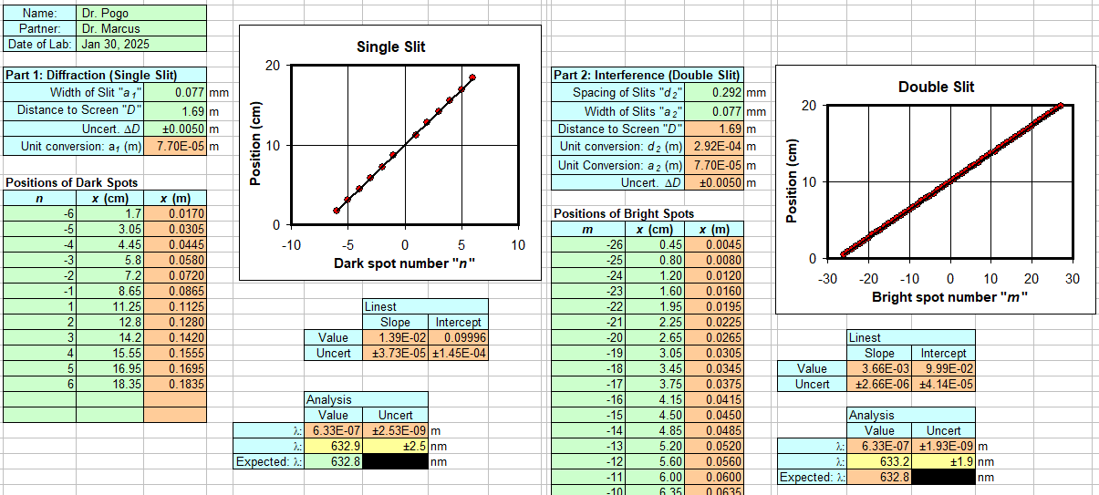Click the unit conversion d2 value 2.92E-04
This screenshot has width=1099, height=495.
pos(714,146)
